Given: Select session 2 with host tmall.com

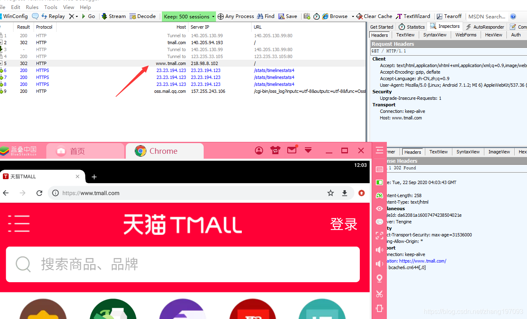Looking at the screenshot, I should pyautogui.click(x=182, y=43).
